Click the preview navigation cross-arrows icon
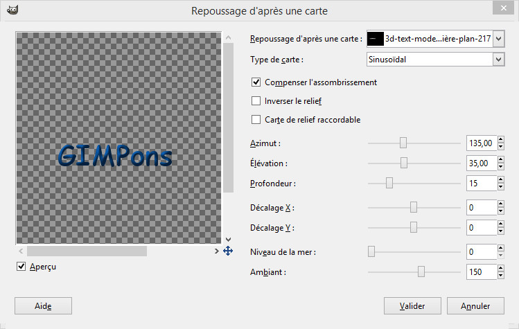 tap(228, 251)
